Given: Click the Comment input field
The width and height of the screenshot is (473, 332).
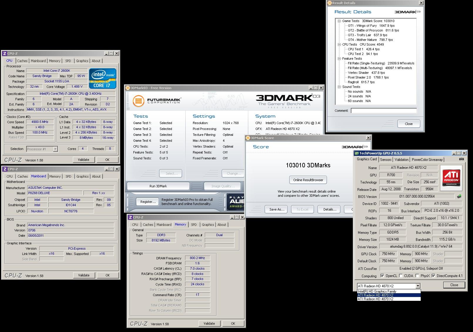Looking at the screenshot, I should click(384, 111).
